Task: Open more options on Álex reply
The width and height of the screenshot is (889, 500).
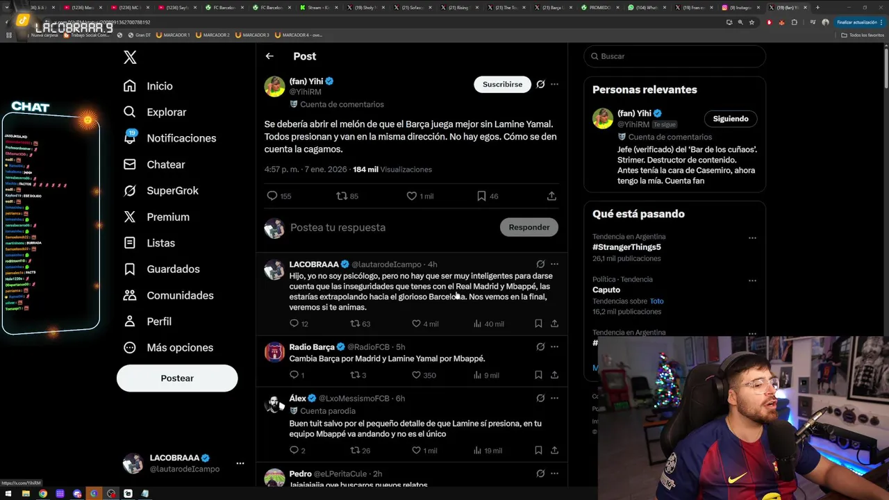Action: (x=554, y=398)
